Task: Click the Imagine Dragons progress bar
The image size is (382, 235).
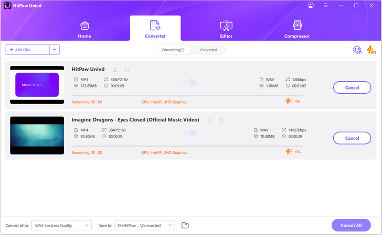Action: coord(187,147)
